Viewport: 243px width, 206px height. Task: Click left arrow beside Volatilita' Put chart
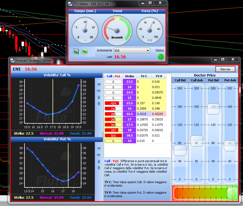tap(99, 148)
